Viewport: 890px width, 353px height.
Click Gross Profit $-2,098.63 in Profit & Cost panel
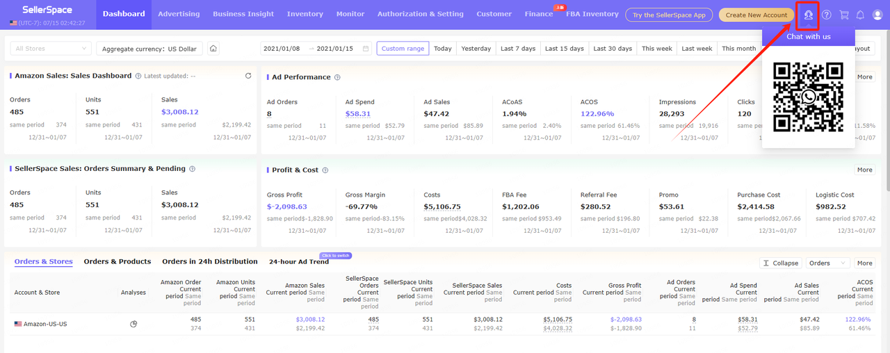[x=289, y=206]
